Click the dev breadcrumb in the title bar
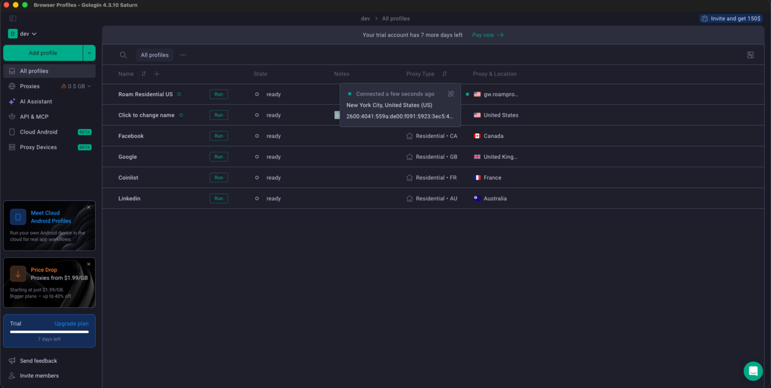The width and height of the screenshot is (771, 388). click(366, 19)
